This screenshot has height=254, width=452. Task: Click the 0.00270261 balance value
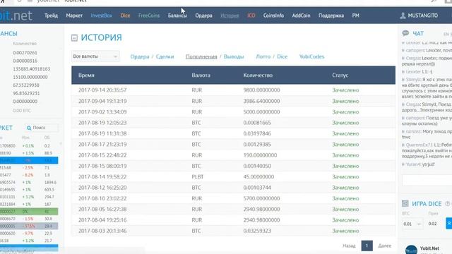pyautogui.click(x=25, y=53)
